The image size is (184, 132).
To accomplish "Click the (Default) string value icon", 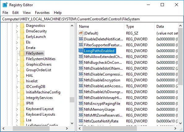I will [x=81, y=33].
